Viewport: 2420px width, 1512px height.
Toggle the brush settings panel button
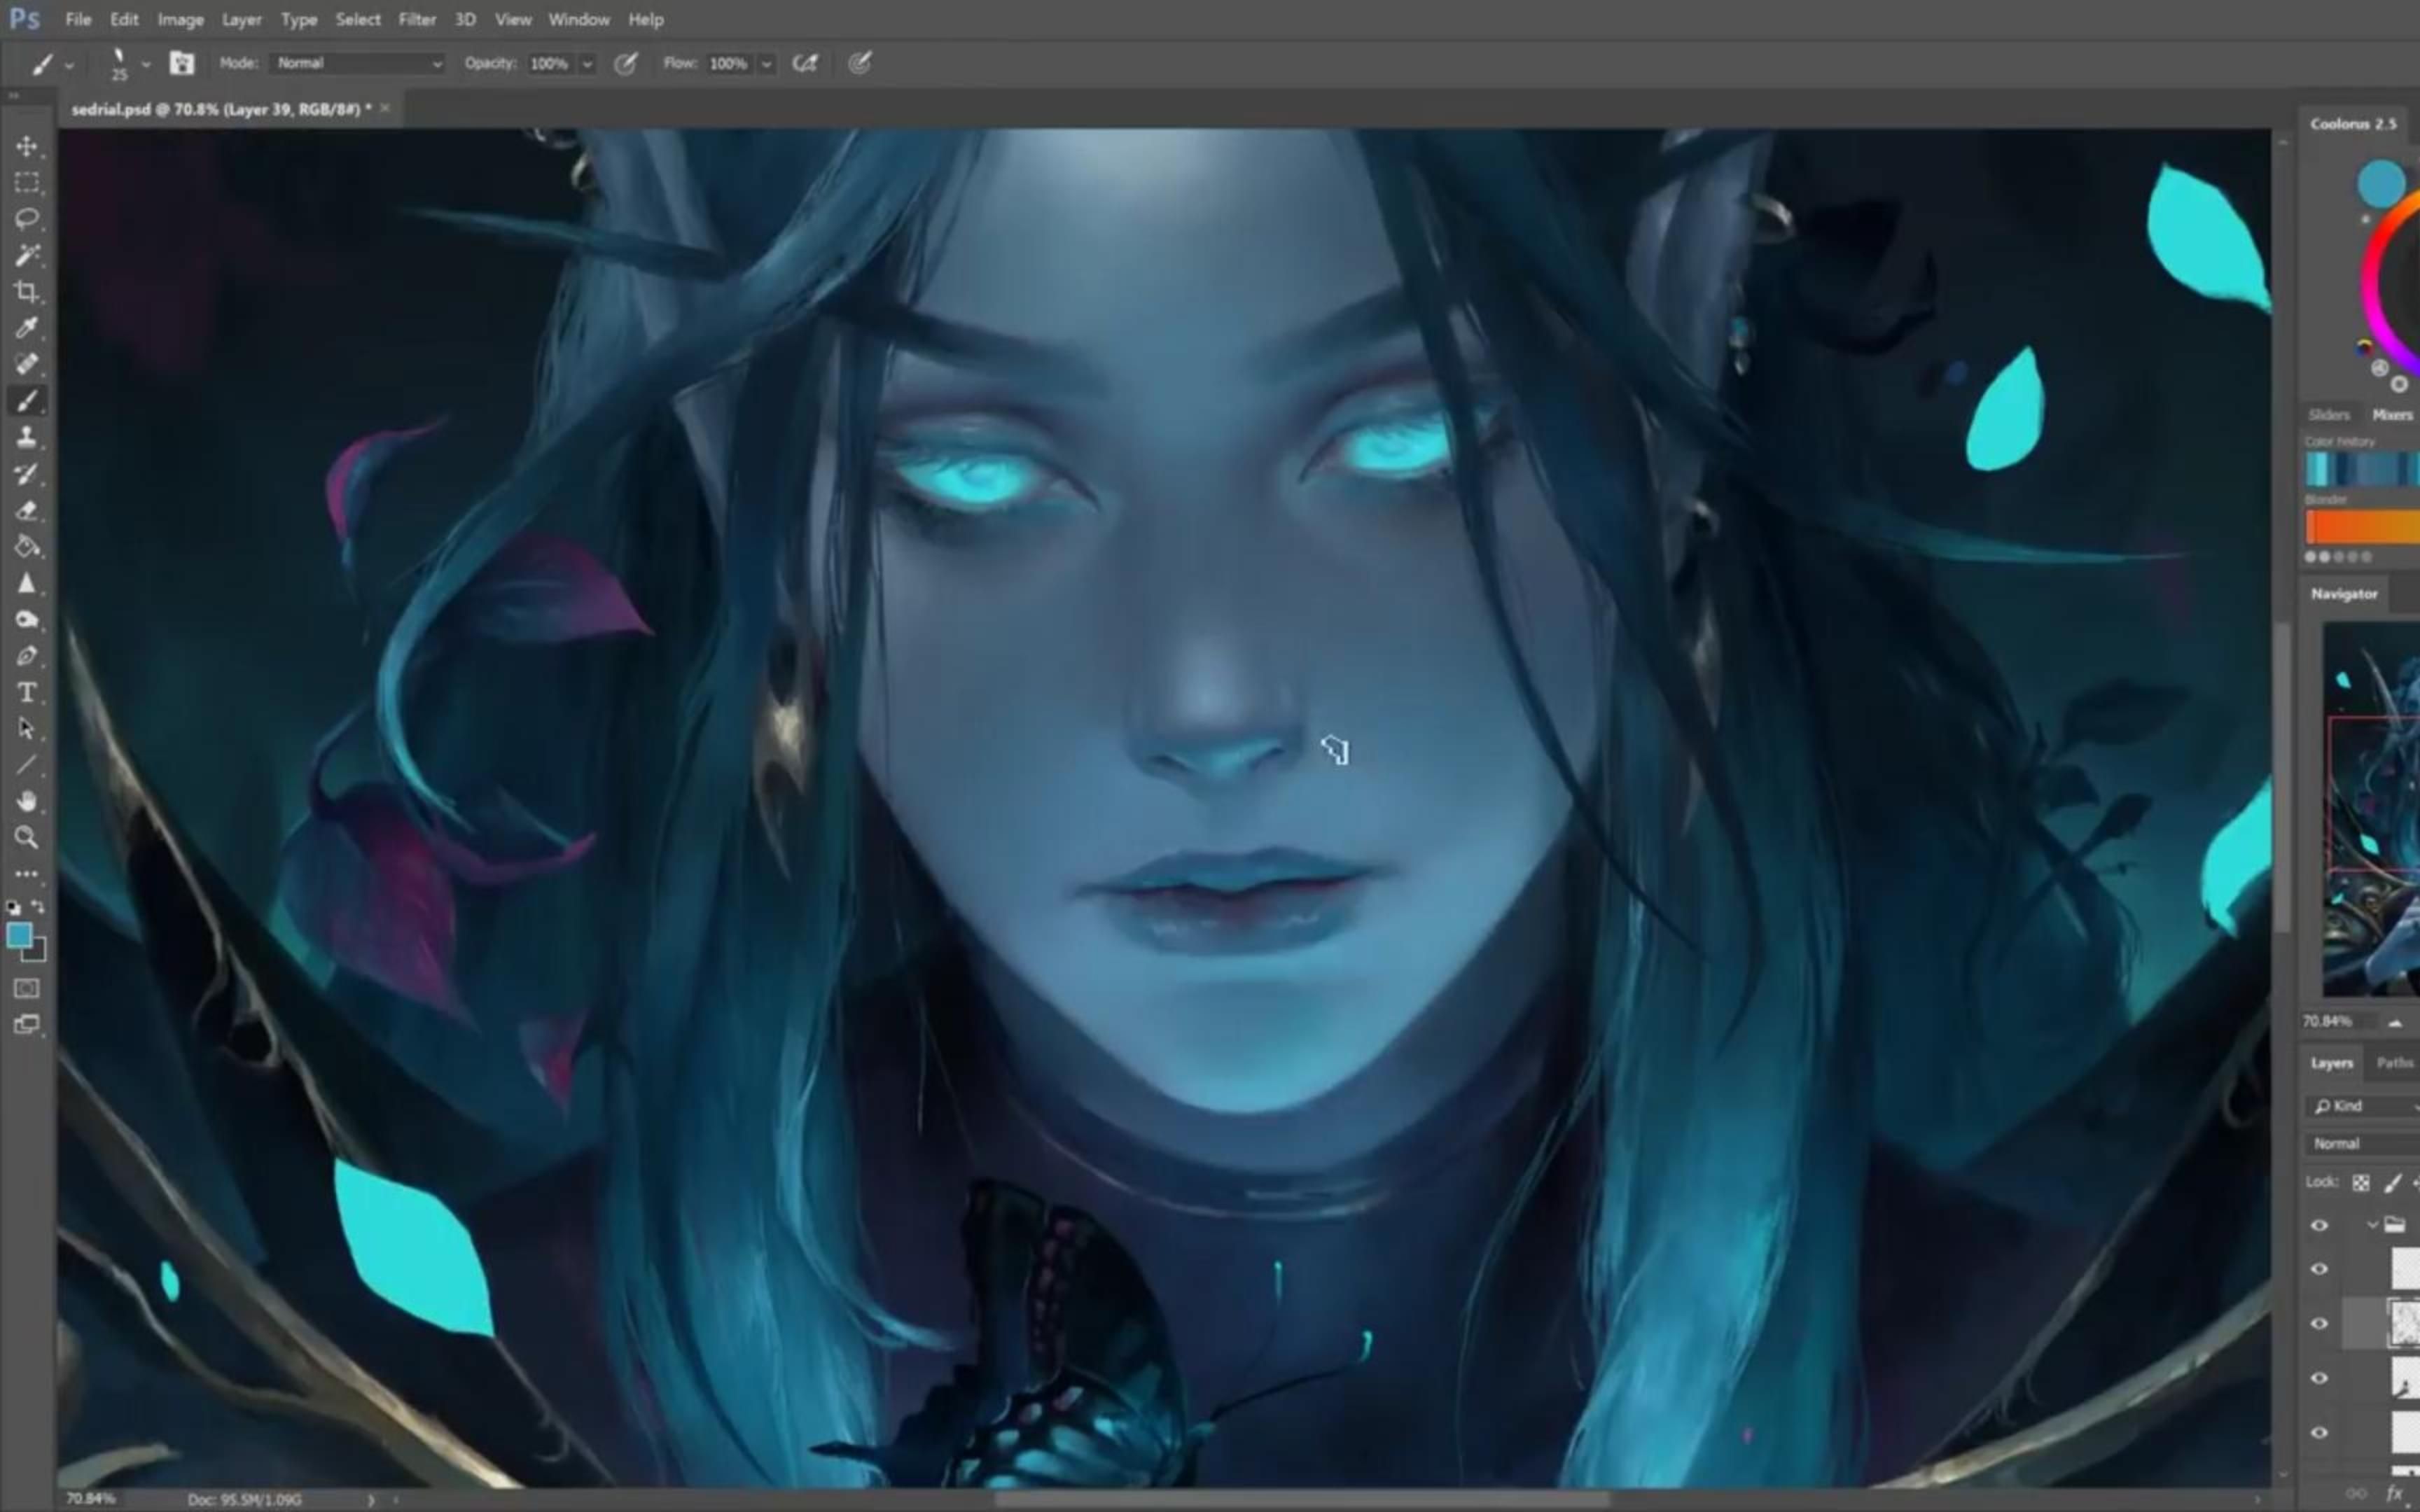coord(181,63)
